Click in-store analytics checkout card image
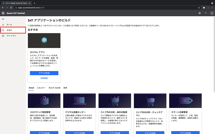 coord(150,101)
